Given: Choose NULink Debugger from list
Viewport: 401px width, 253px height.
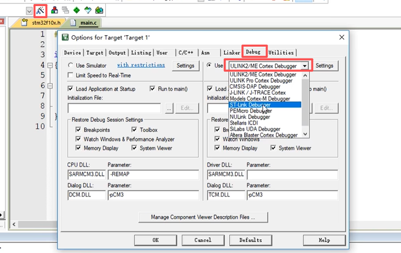Looking at the screenshot, I should 265,117.
